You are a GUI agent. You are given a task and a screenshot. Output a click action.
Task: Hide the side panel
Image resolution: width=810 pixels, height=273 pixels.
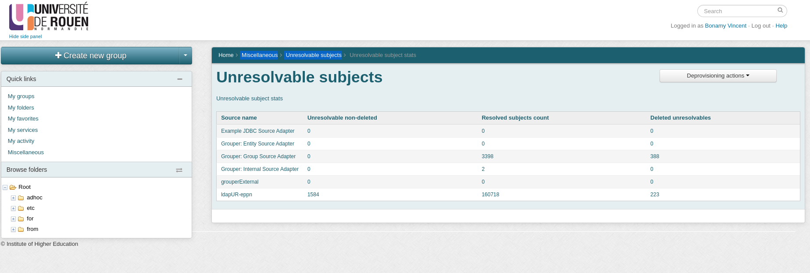click(25, 36)
